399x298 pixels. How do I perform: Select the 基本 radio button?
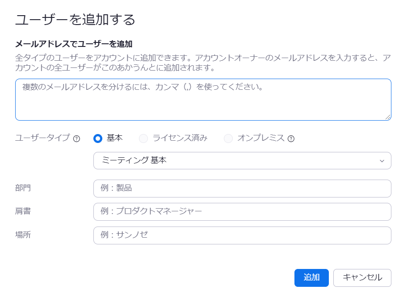coord(98,139)
